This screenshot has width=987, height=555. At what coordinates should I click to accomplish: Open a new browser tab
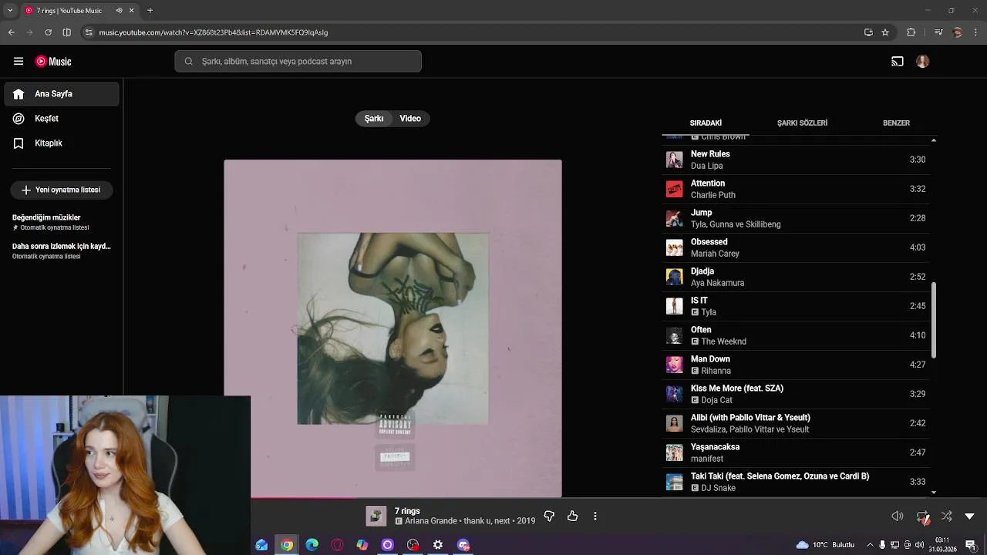[x=150, y=11]
